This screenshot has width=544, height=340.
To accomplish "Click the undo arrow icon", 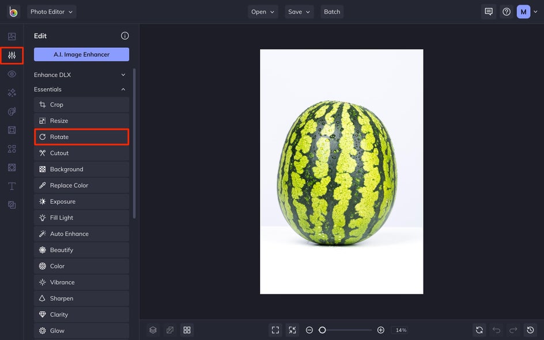I will click(x=496, y=330).
